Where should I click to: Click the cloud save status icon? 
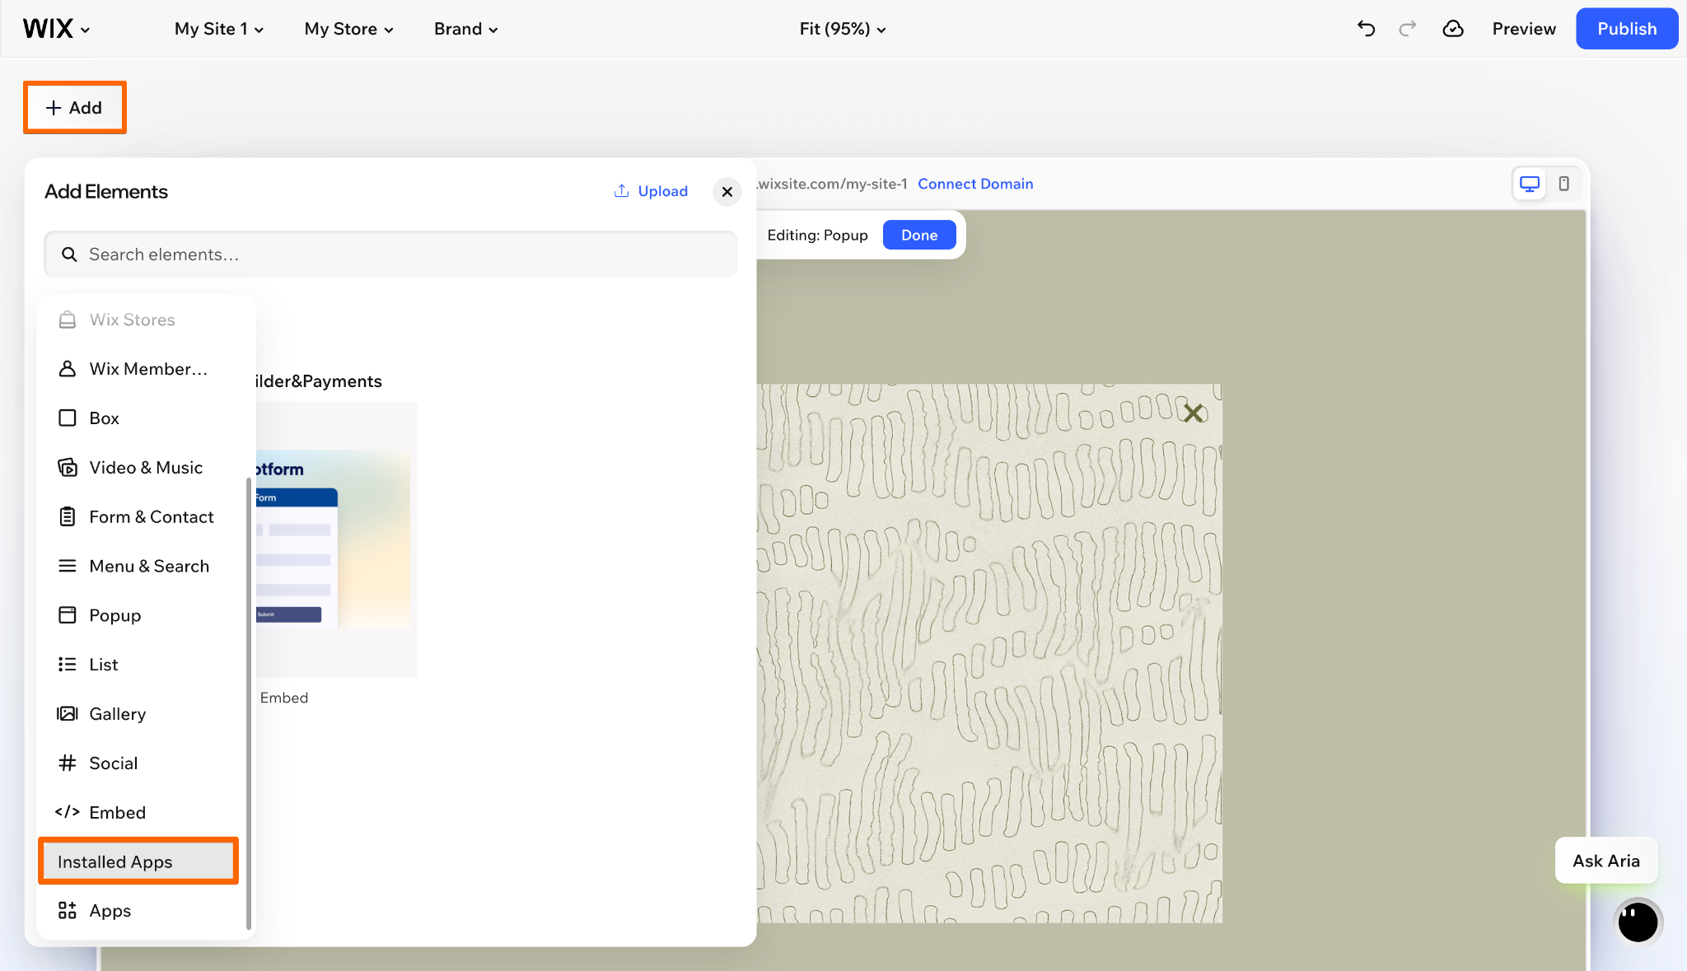tap(1453, 29)
